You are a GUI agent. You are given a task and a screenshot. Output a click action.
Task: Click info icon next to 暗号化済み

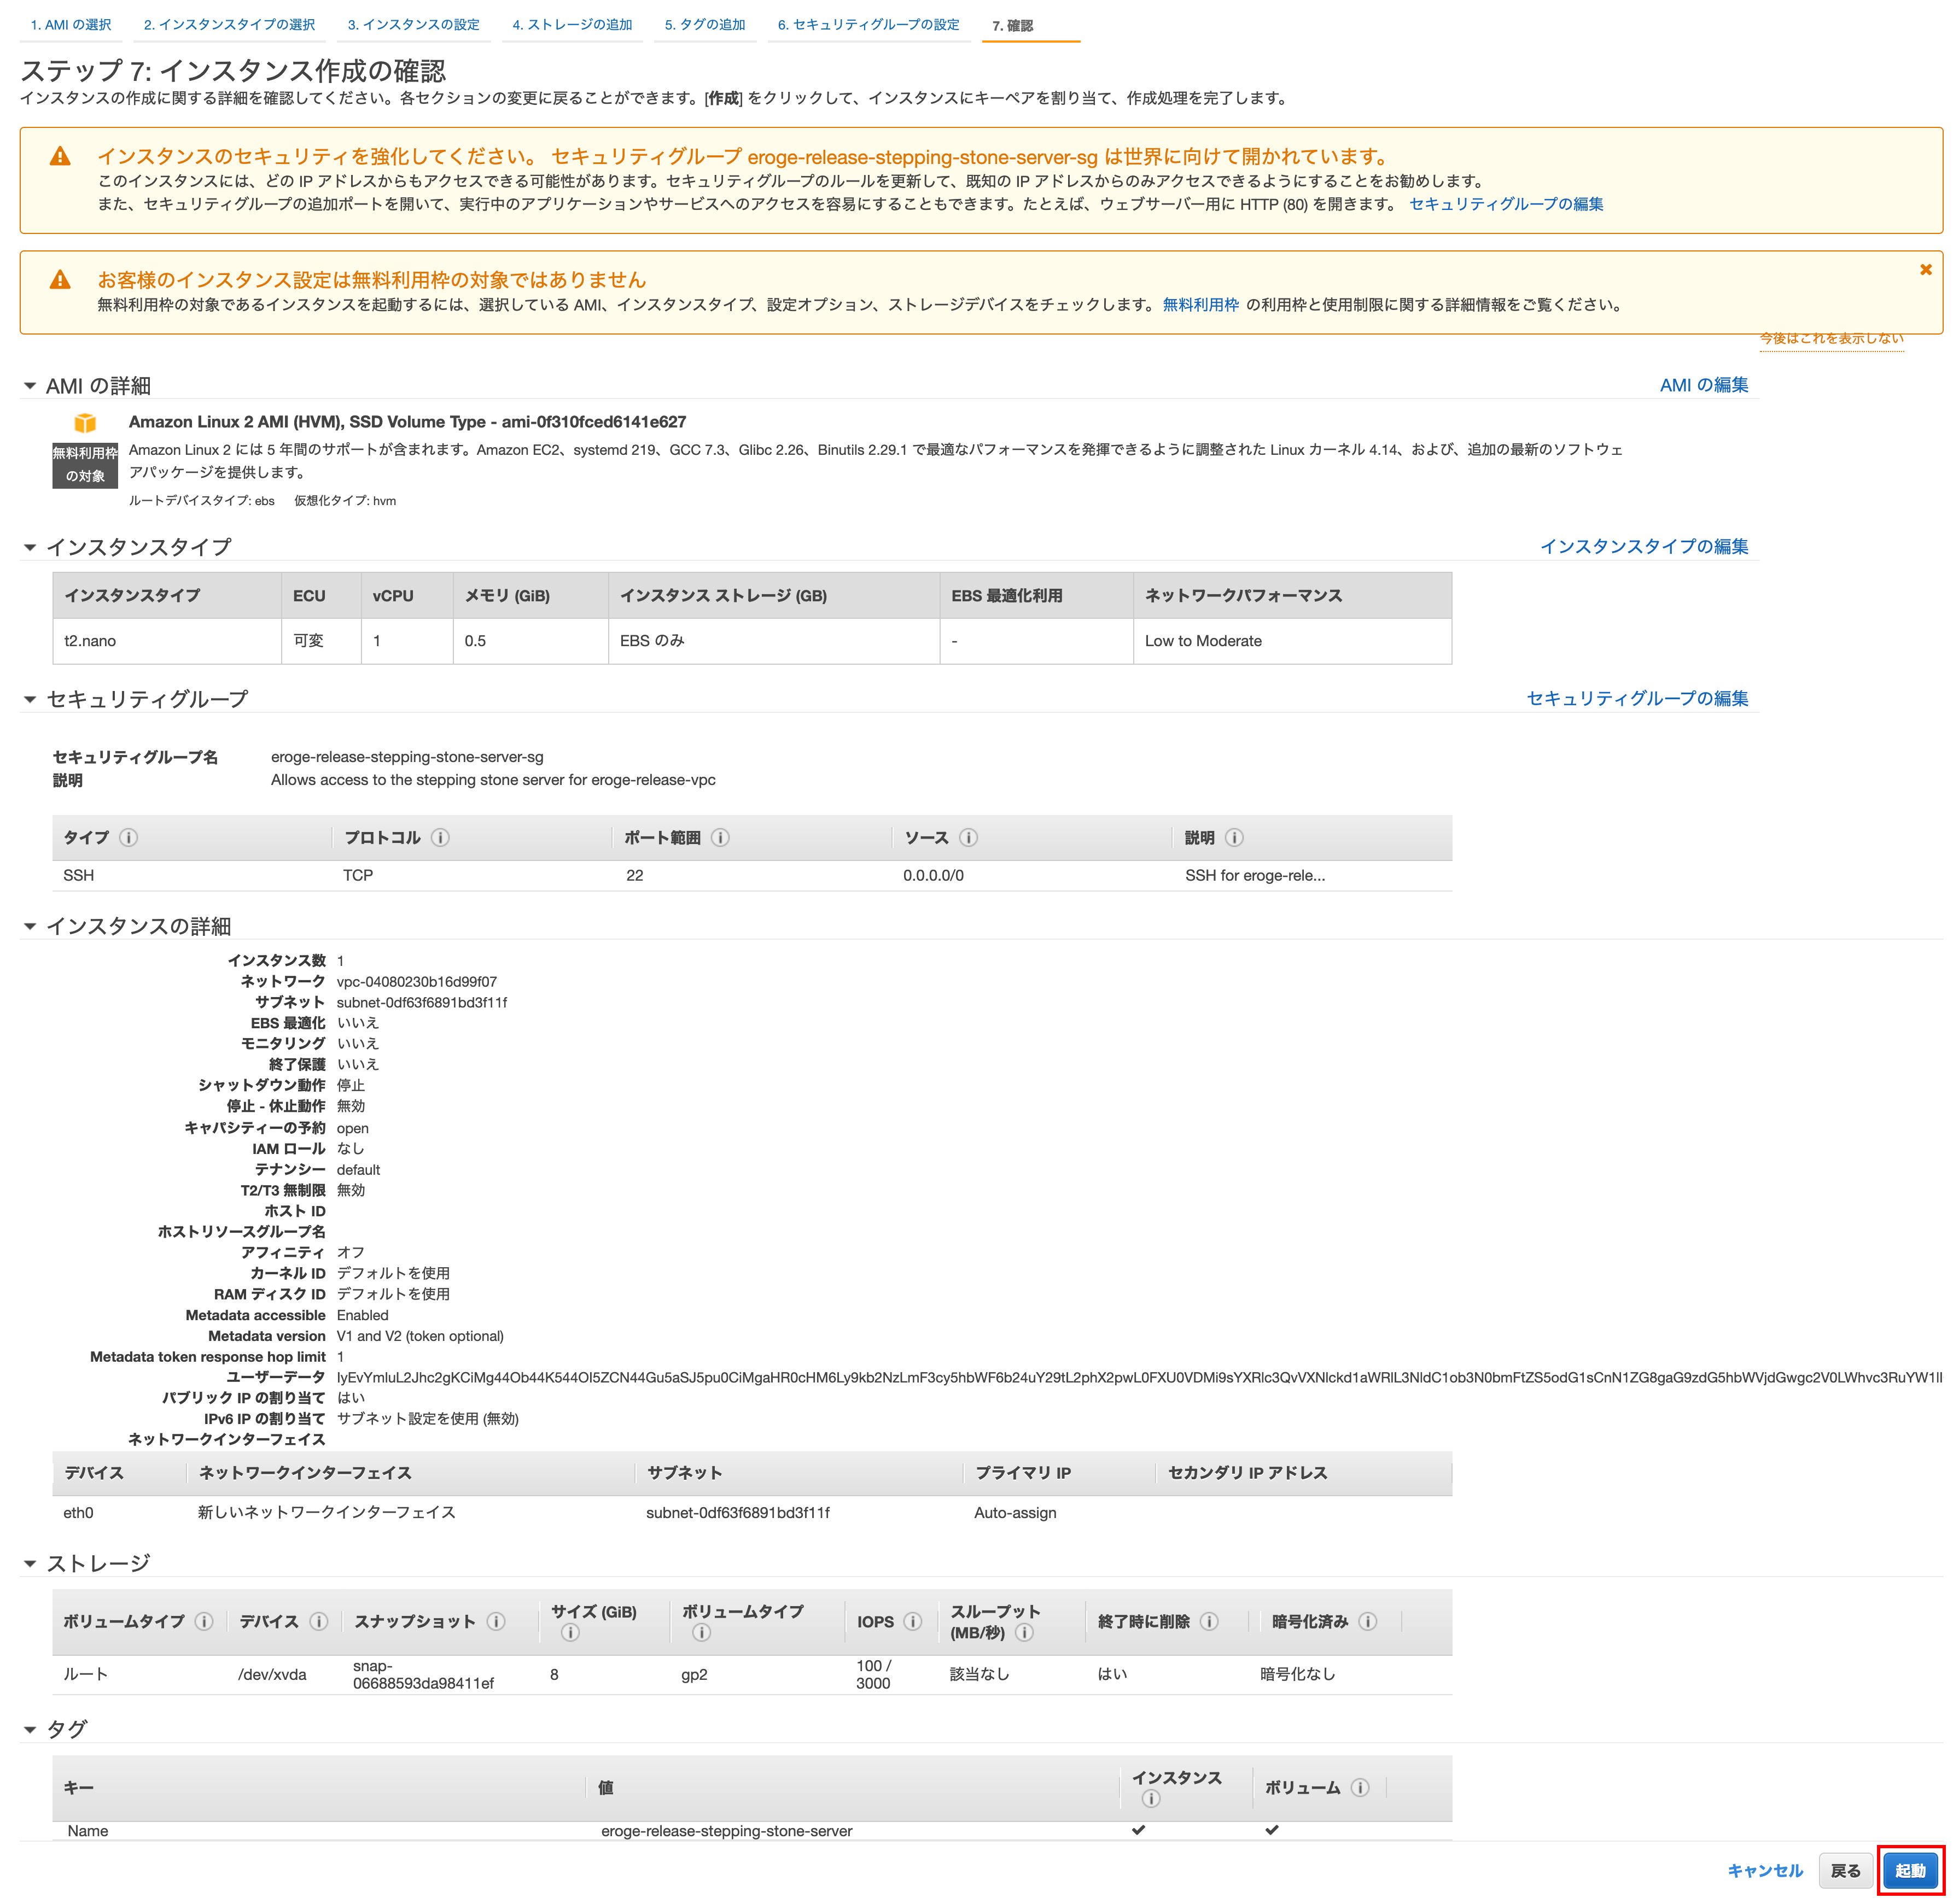click(x=1368, y=1621)
